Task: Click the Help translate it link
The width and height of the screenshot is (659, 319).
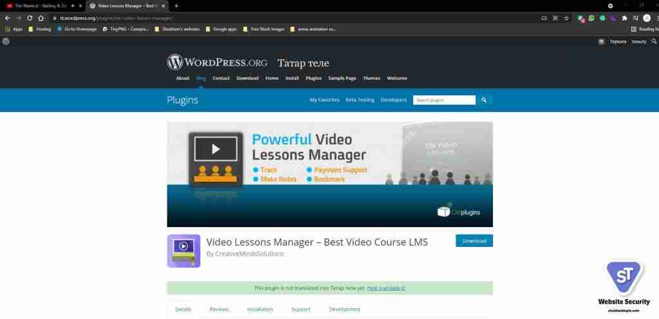Action: (386, 288)
